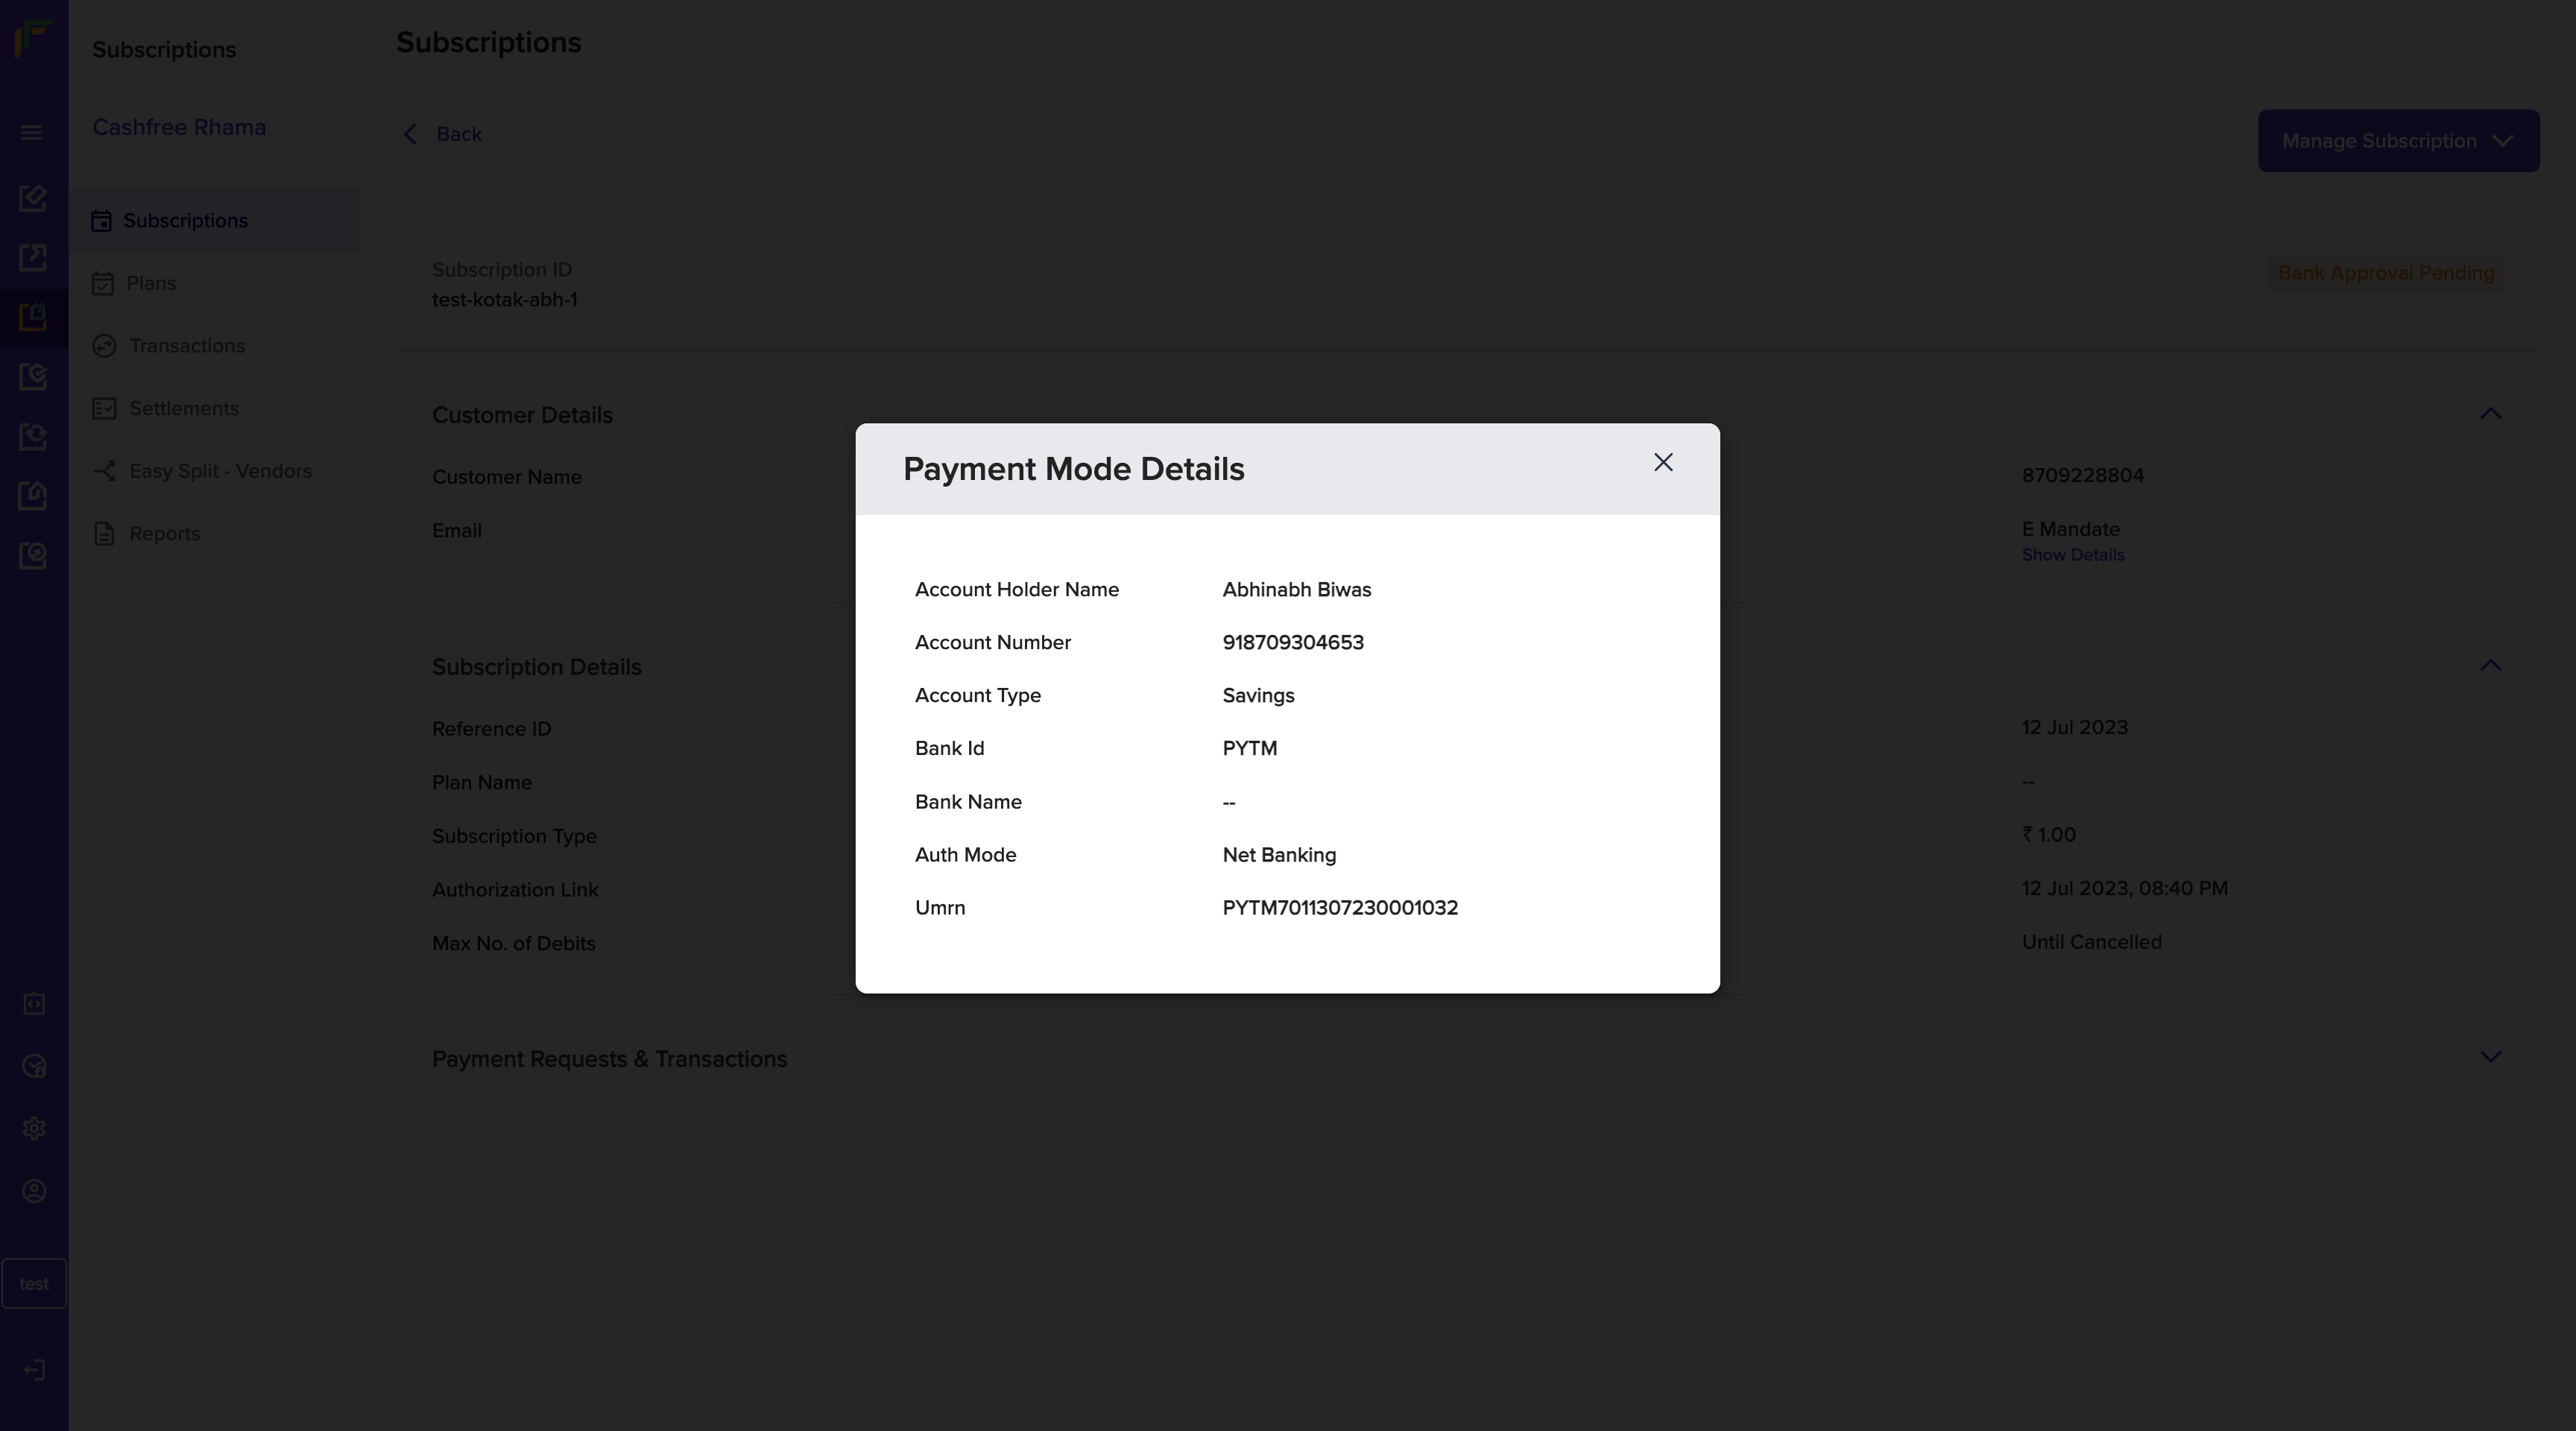Click the hamburger menu icon in left rail
Viewport: 2576px width, 1431px height.
coord(31,132)
